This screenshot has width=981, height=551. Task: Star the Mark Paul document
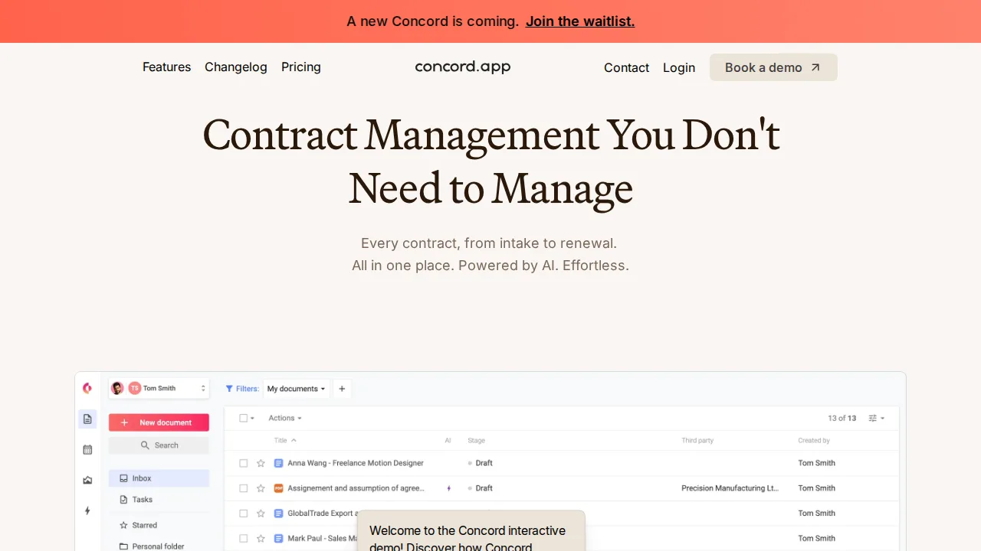[261, 539]
